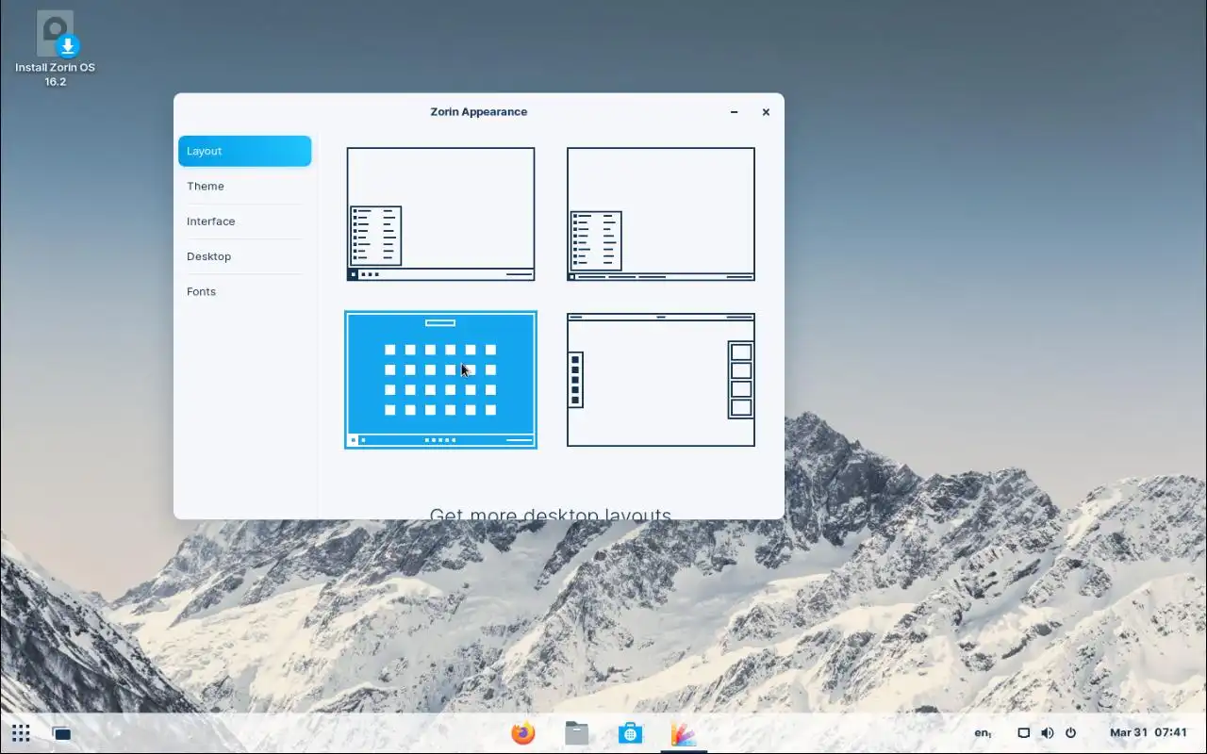Open the Fonts section
The image size is (1207, 754).
click(244, 291)
